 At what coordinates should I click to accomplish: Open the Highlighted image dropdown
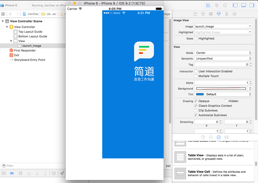[x=250, y=32]
